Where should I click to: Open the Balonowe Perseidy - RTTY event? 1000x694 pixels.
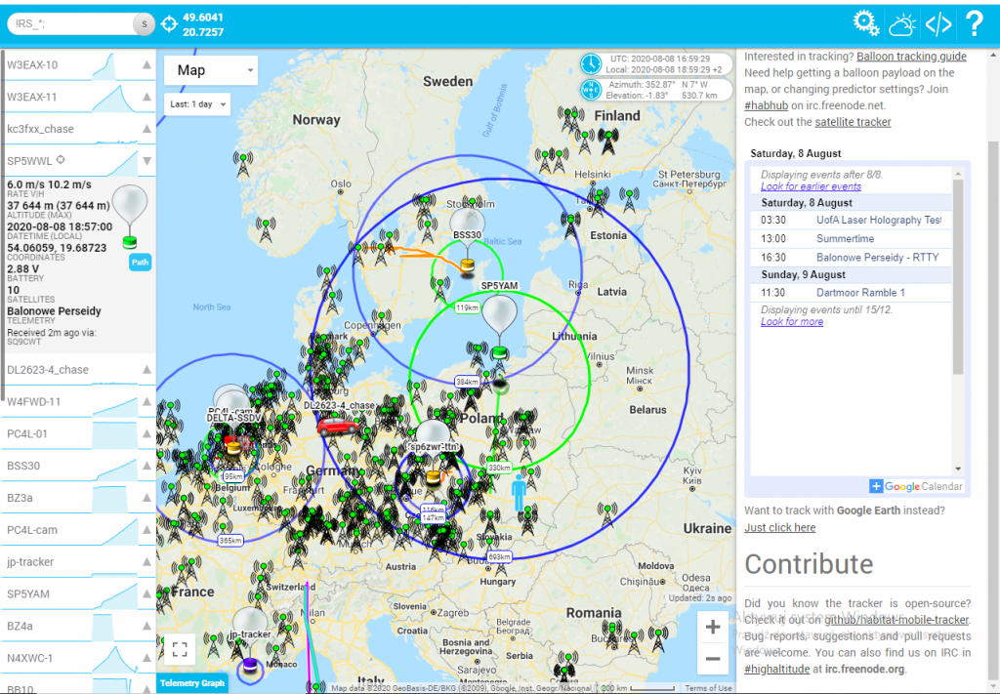(x=877, y=257)
